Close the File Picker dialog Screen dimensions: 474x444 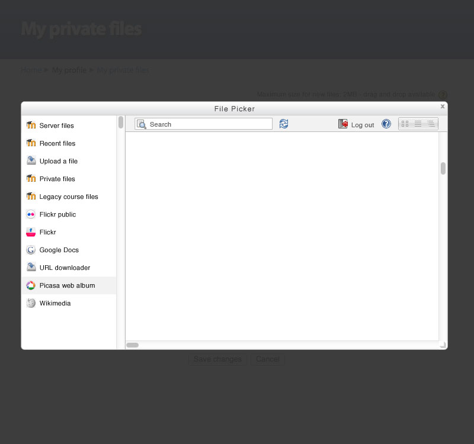[443, 107]
